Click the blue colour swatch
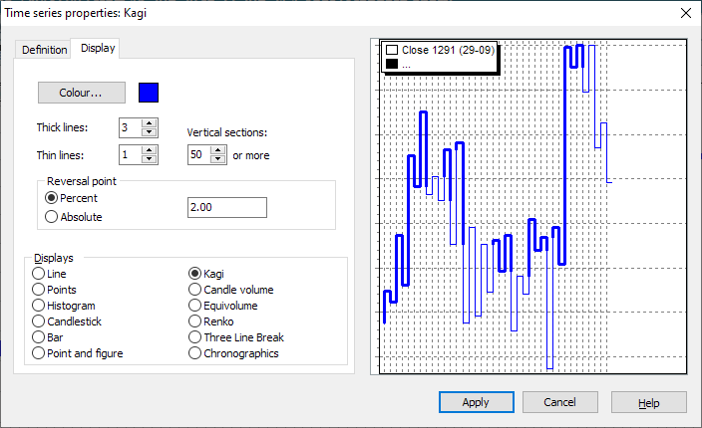 [x=149, y=93]
